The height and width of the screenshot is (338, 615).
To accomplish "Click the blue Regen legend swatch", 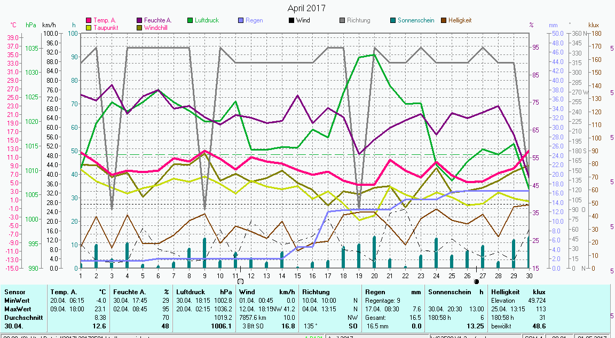I will [x=241, y=21].
